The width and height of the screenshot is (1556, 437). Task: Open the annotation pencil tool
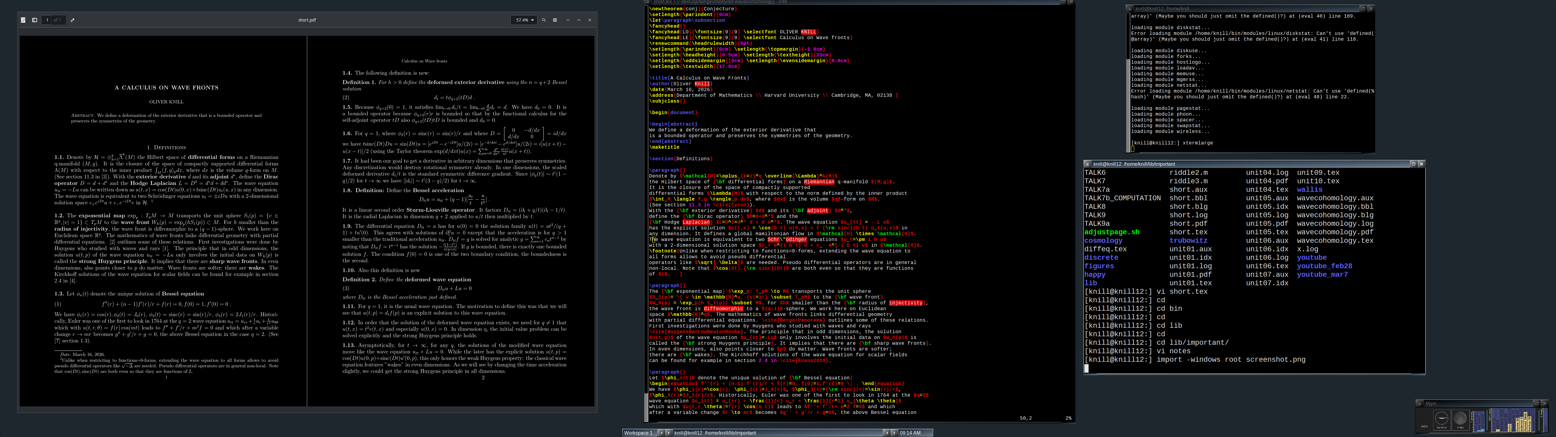point(73,20)
